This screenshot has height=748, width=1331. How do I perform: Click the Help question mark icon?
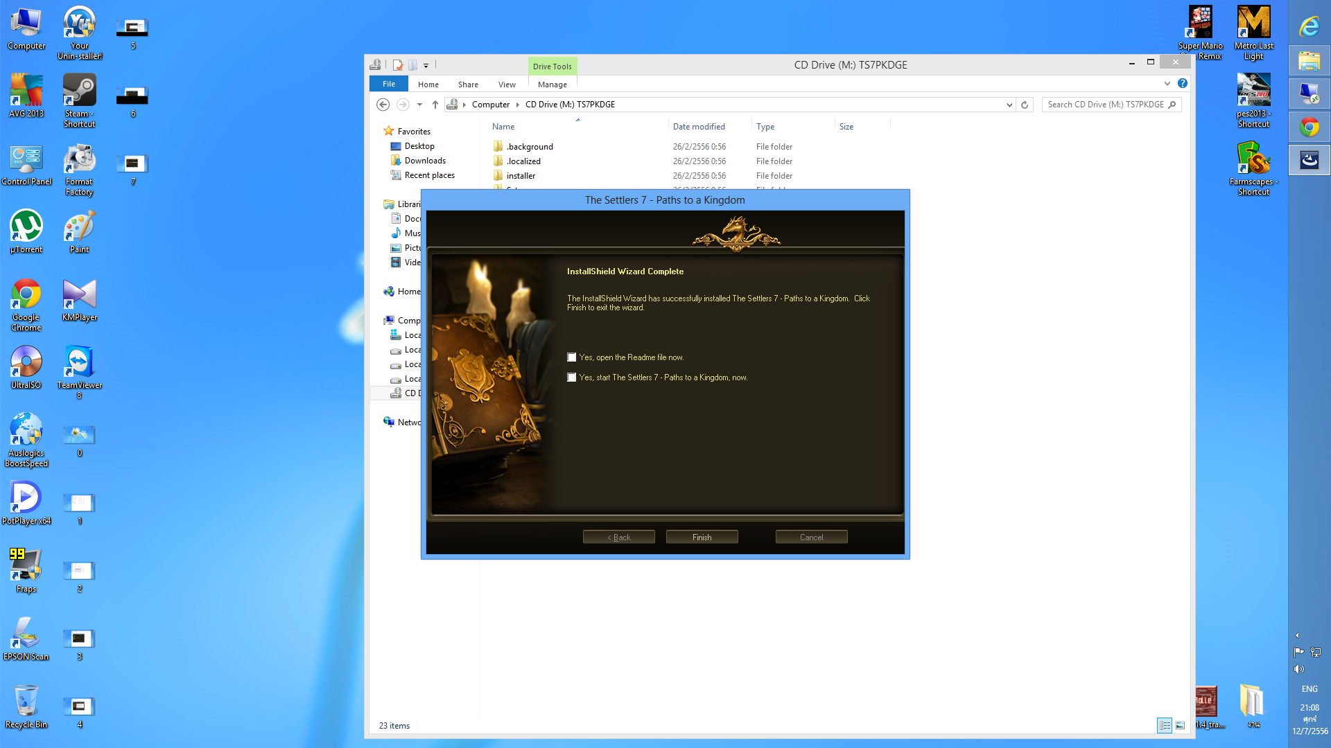point(1183,84)
